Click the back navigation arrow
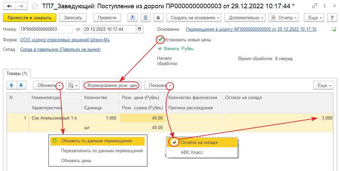This screenshot has width=340, height=171. pos(9,6)
